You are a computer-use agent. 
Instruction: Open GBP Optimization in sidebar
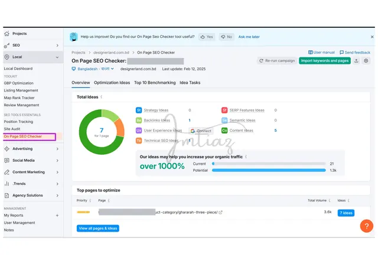pyautogui.click(x=18, y=83)
